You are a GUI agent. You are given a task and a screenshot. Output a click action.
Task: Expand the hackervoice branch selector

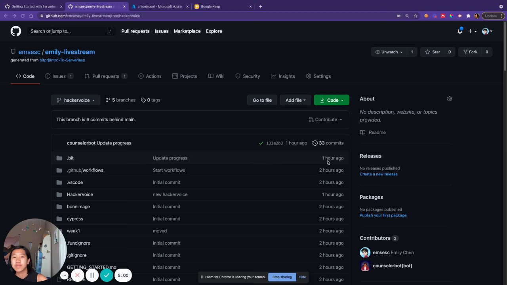pos(75,100)
